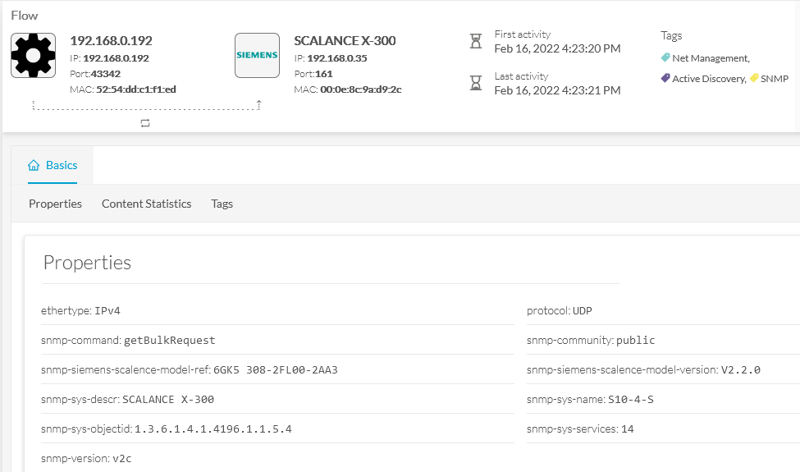This screenshot has width=800, height=472.
Task: Click the Flow panel heading
Action: point(25,16)
